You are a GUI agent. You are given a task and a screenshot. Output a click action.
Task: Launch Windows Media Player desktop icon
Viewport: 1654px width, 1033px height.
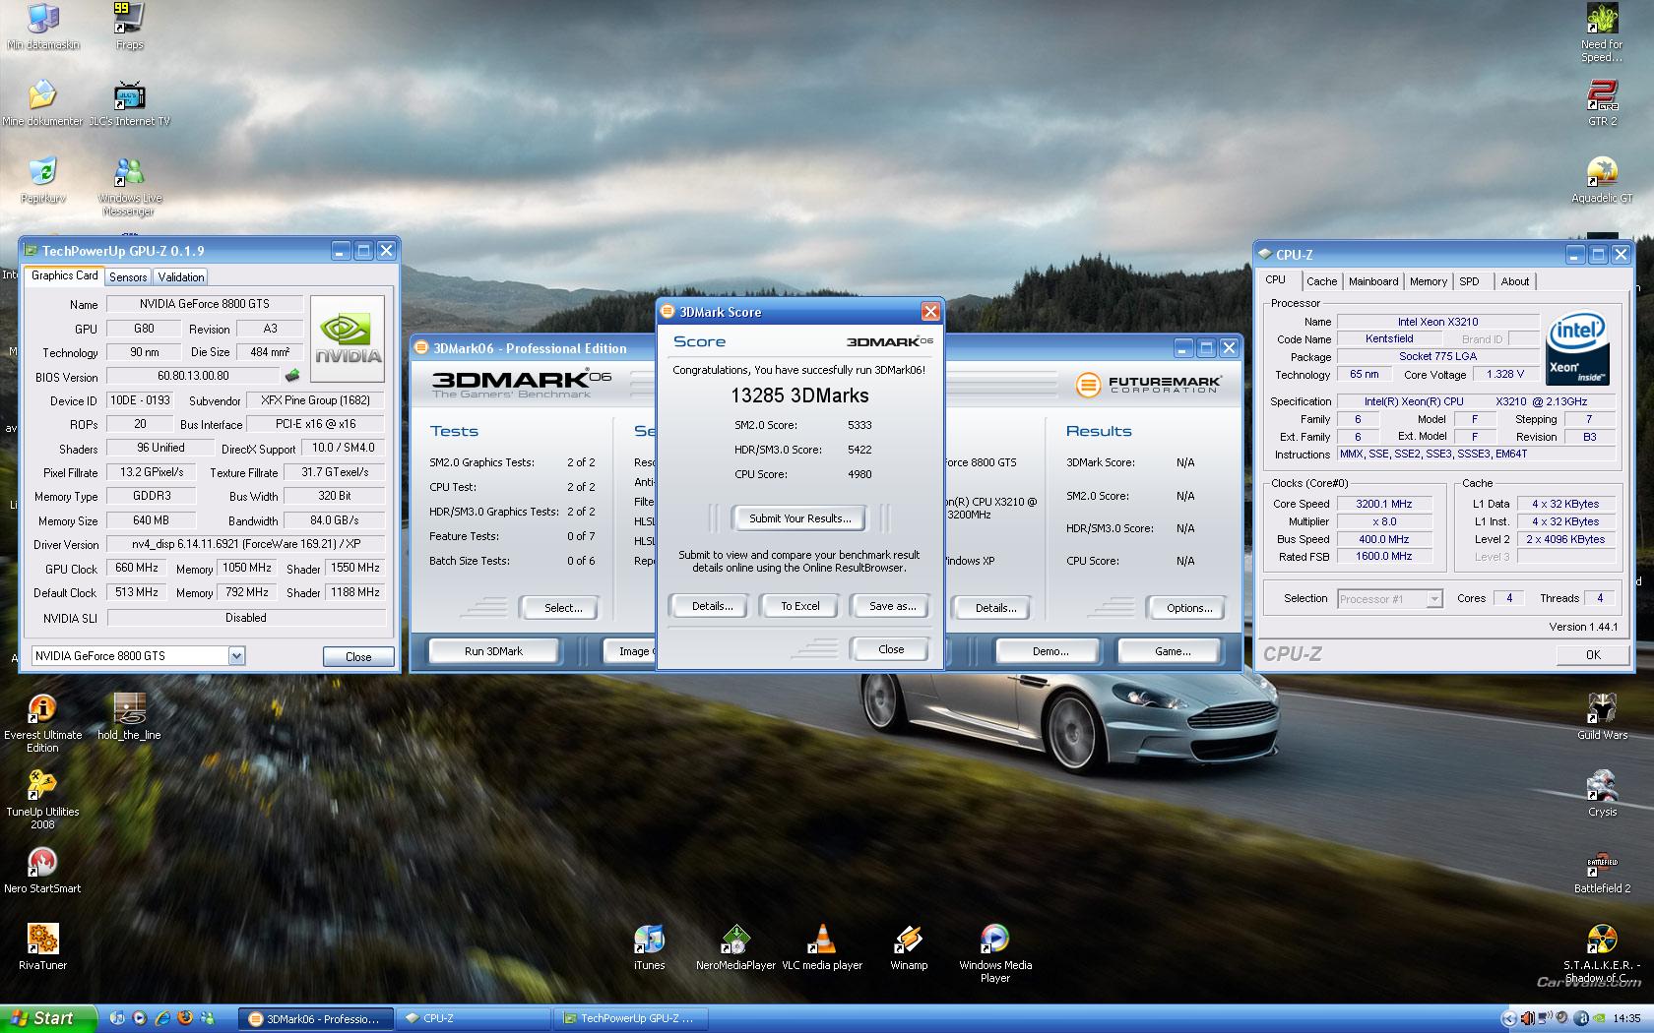coord(995,953)
